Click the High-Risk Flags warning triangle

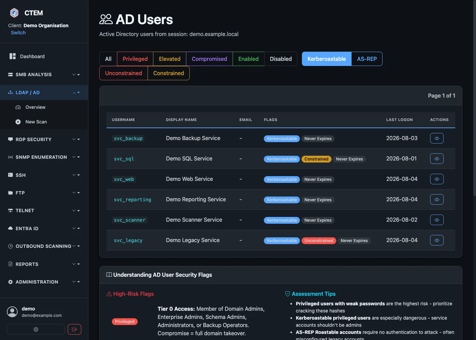pos(109,294)
